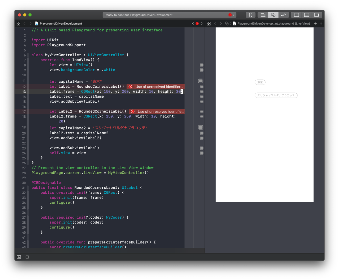Show result for label2.frame line 18
This screenshot has width=339, height=280.
(202, 117)
